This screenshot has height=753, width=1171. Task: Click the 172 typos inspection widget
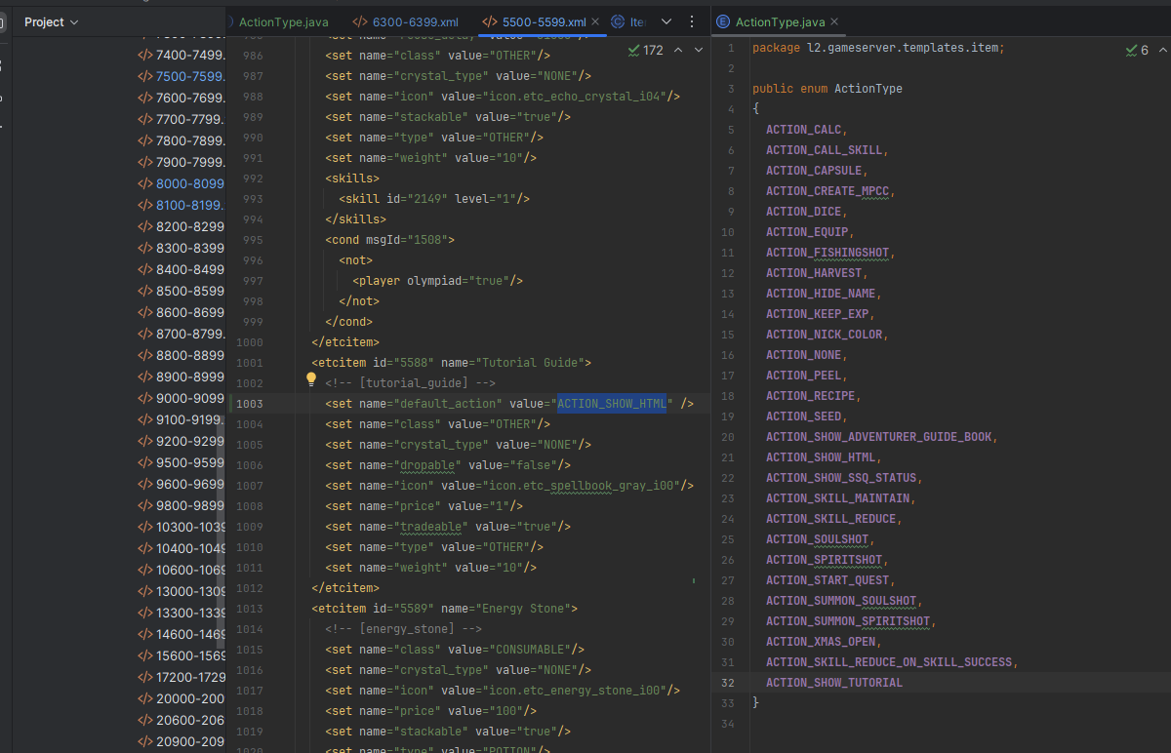646,50
